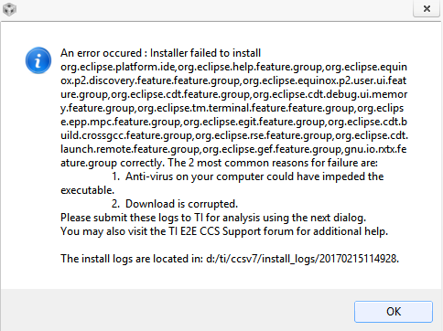The height and width of the screenshot is (331, 443).
Task: Click the cube application icon in title bar
Action: point(9,9)
